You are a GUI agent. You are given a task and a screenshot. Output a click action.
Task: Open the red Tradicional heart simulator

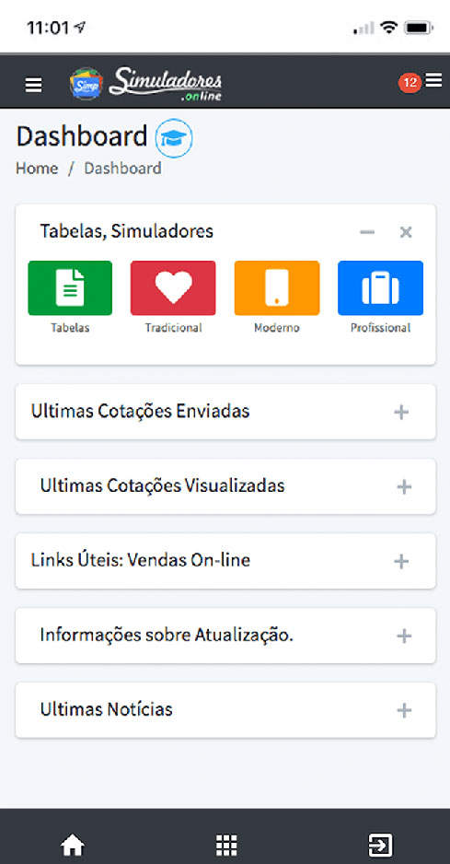point(173,287)
